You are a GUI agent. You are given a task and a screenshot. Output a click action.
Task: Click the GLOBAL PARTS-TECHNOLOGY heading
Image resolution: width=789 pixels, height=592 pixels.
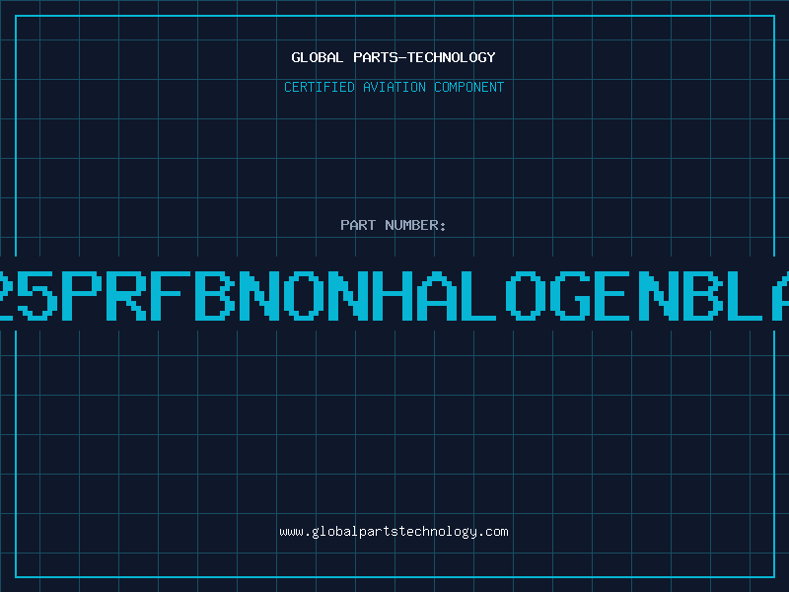tap(394, 57)
